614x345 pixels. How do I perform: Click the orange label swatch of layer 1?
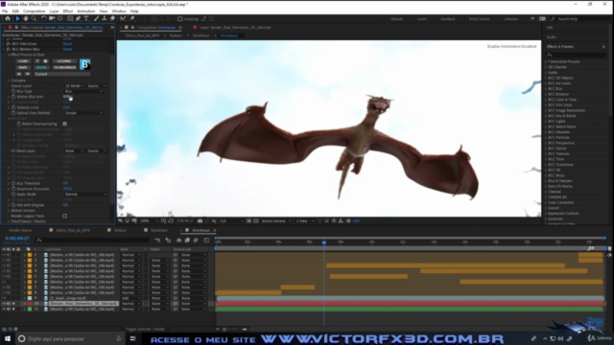point(30,255)
